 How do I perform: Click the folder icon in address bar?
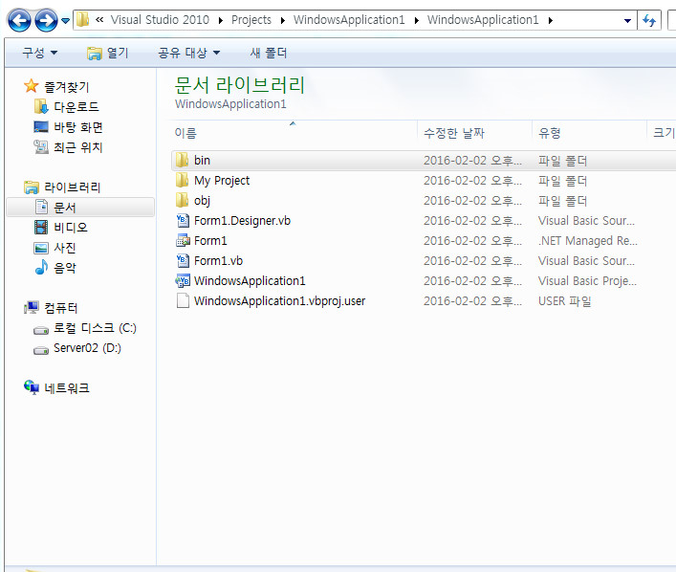point(82,19)
